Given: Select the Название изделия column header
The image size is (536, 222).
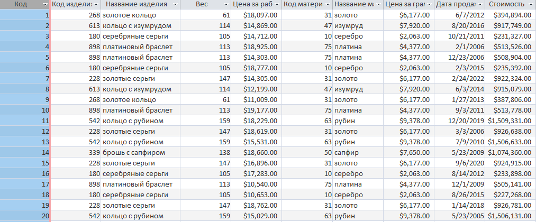Looking at the screenshot, I should click(137, 4).
